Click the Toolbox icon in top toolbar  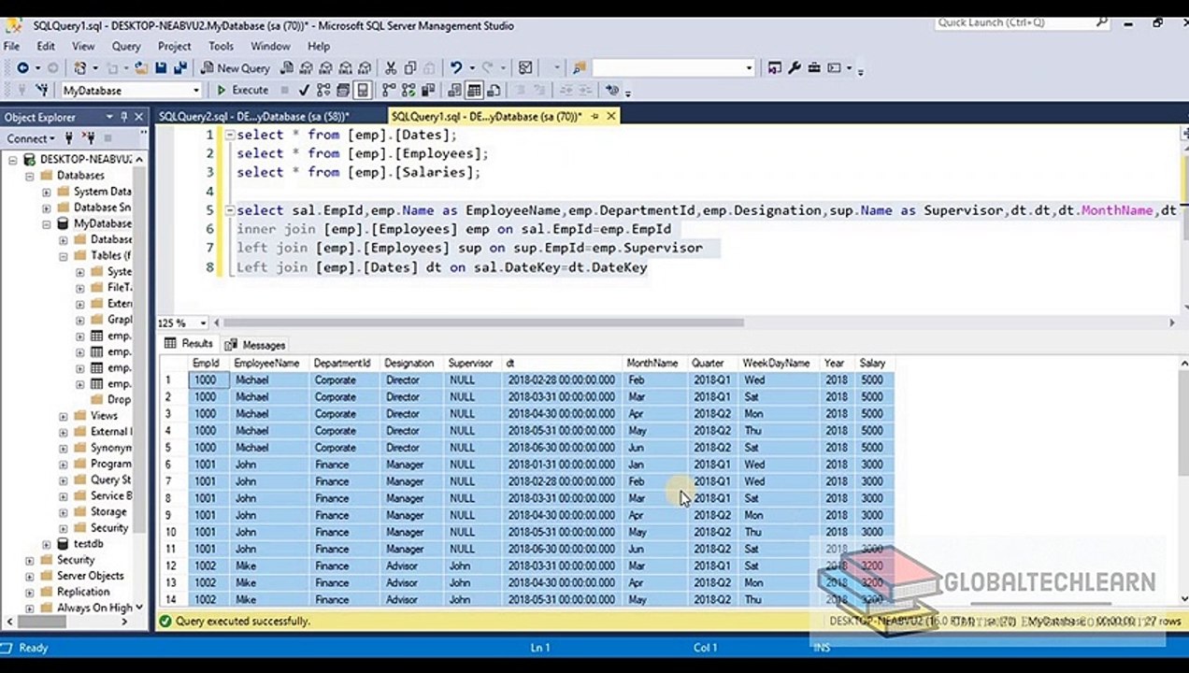pyautogui.click(x=814, y=68)
